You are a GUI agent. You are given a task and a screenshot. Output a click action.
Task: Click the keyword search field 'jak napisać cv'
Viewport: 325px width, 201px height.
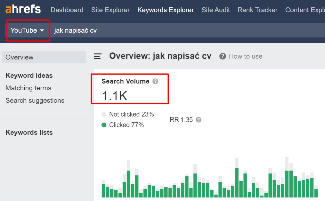pyautogui.click(x=187, y=30)
